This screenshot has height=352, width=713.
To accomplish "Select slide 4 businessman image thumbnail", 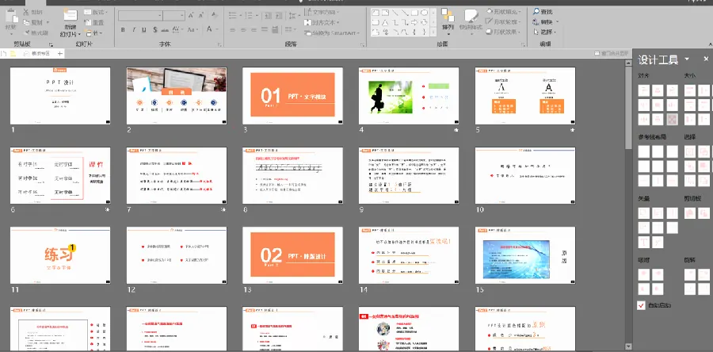I will point(409,95).
